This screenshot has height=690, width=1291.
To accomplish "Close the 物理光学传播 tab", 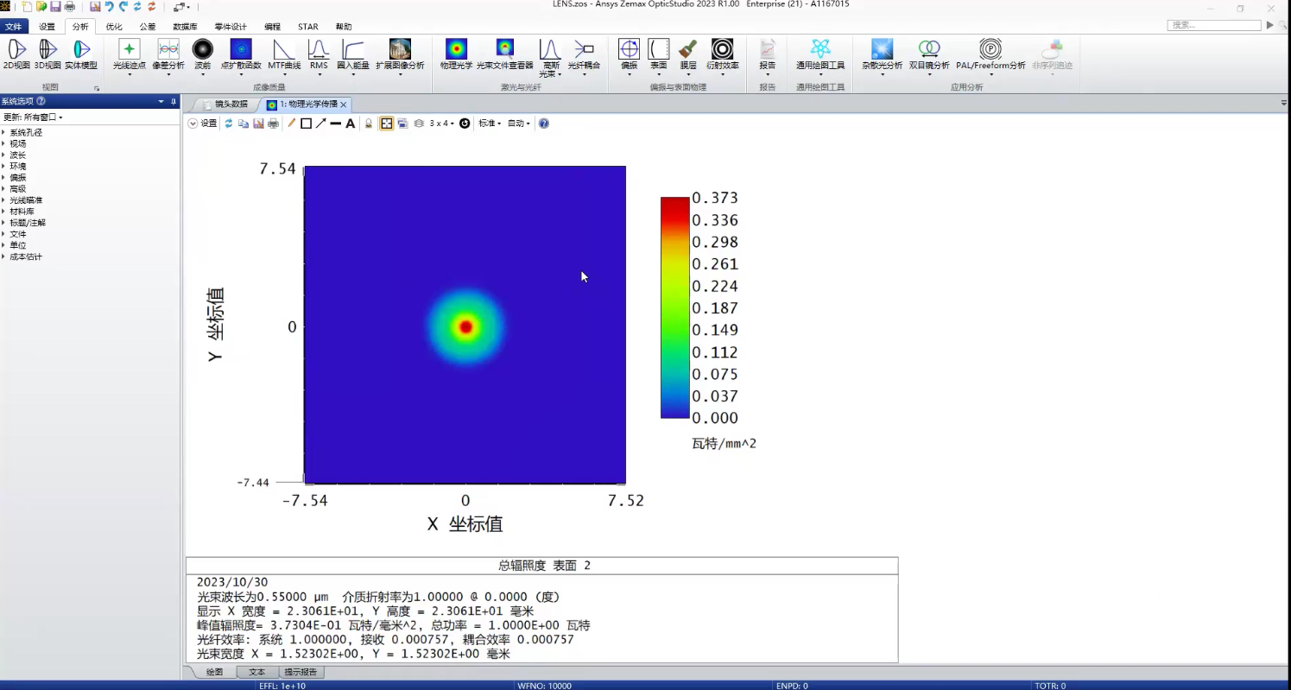I will [343, 104].
